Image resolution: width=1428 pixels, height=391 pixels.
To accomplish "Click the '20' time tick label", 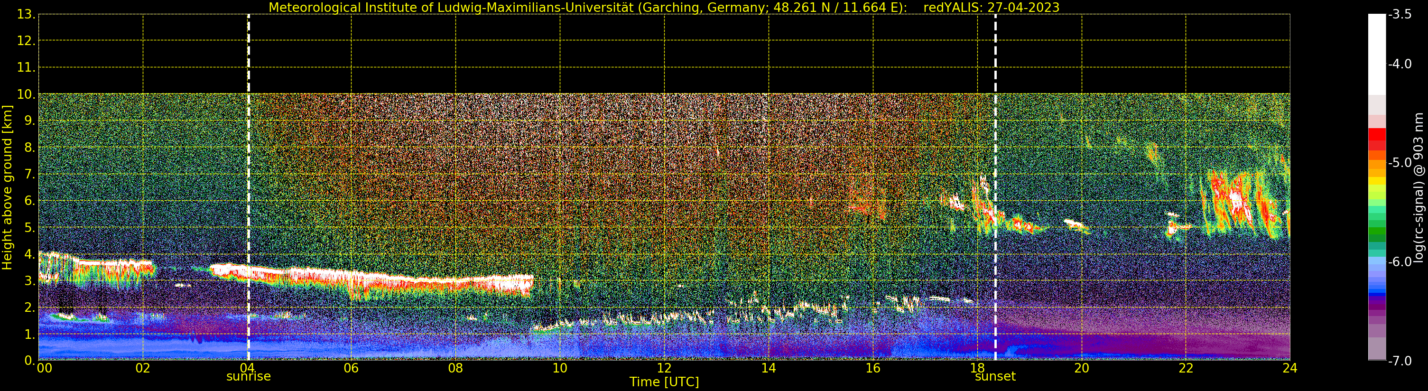I will [x=1082, y=368].
